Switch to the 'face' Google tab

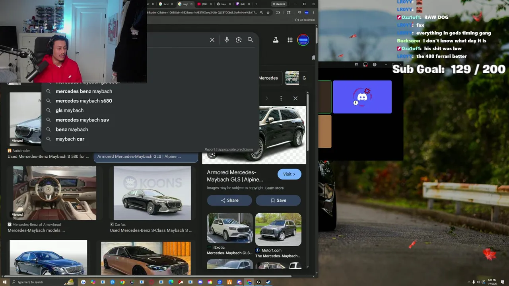pyautogui.click(x=166, y=4)
